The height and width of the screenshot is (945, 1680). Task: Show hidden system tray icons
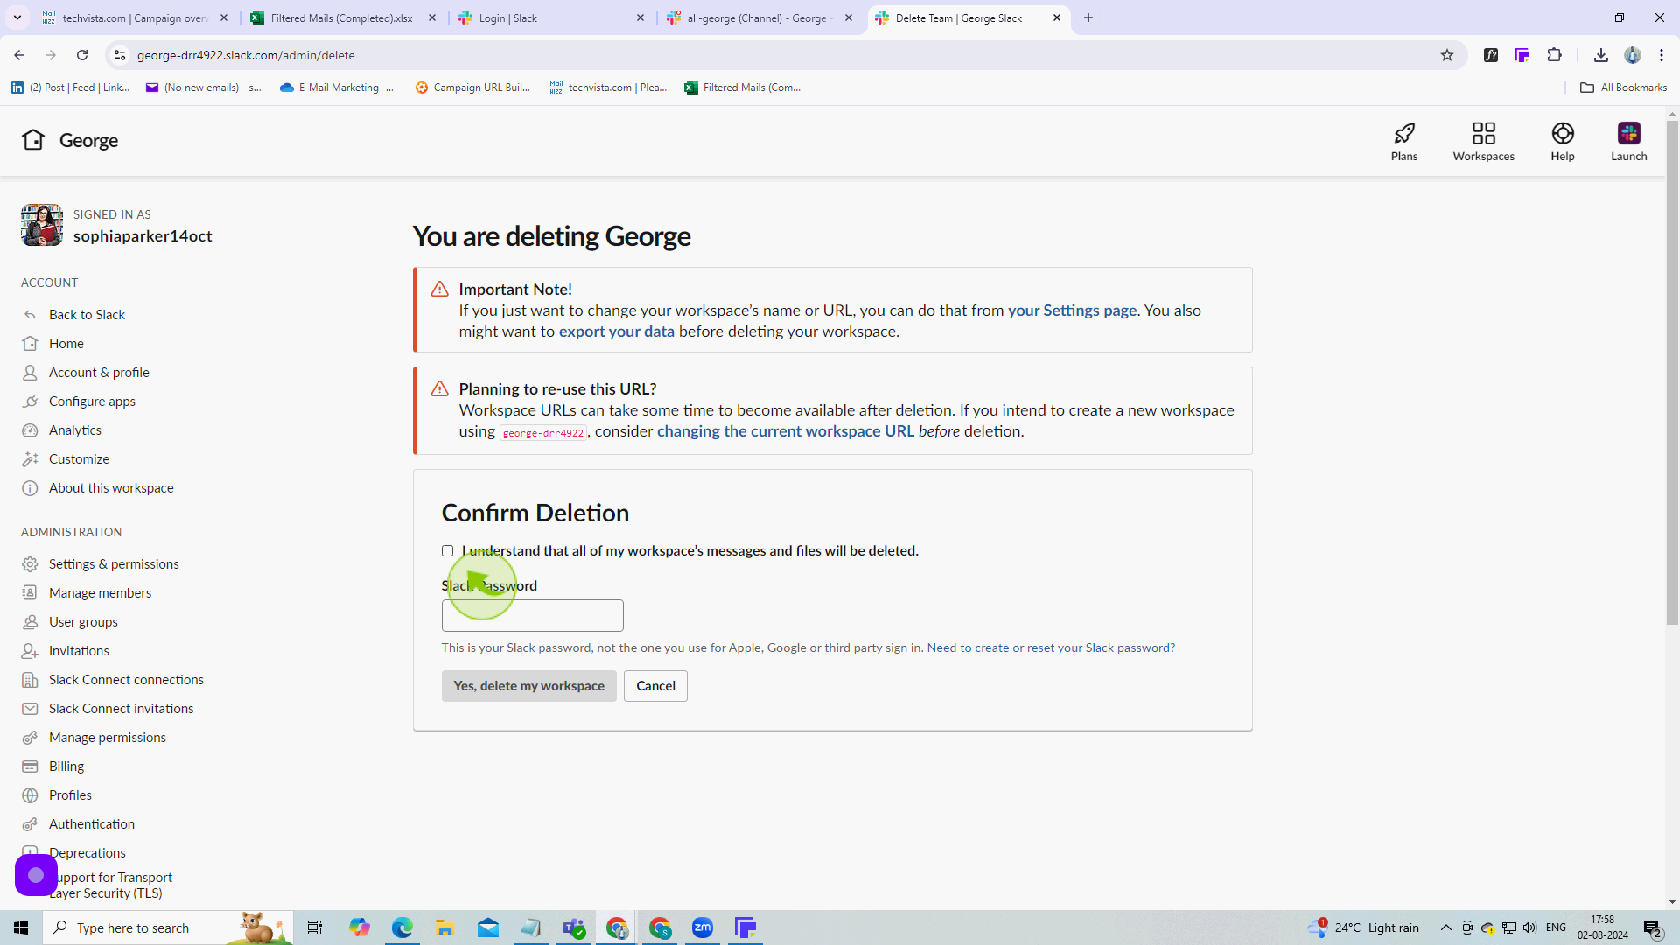(1445, 927)
